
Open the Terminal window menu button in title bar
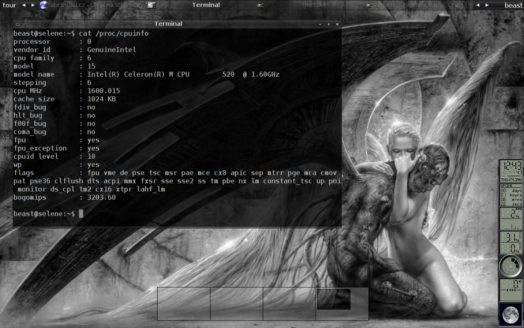point(17,24)
